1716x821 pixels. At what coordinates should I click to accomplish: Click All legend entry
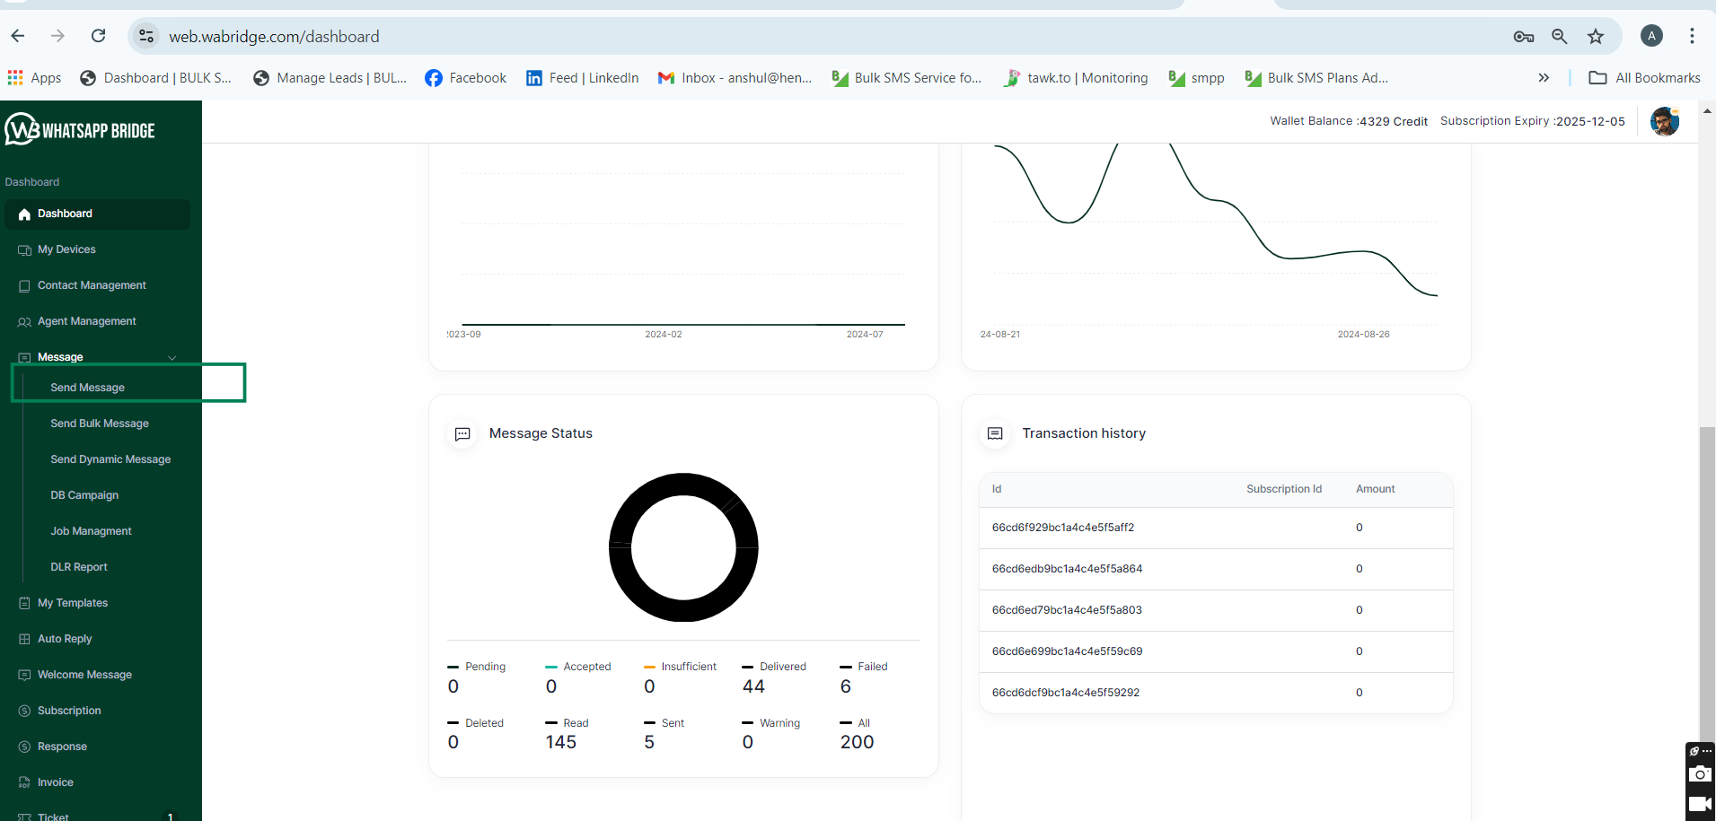pyautogui.click(x=855, y=723)
